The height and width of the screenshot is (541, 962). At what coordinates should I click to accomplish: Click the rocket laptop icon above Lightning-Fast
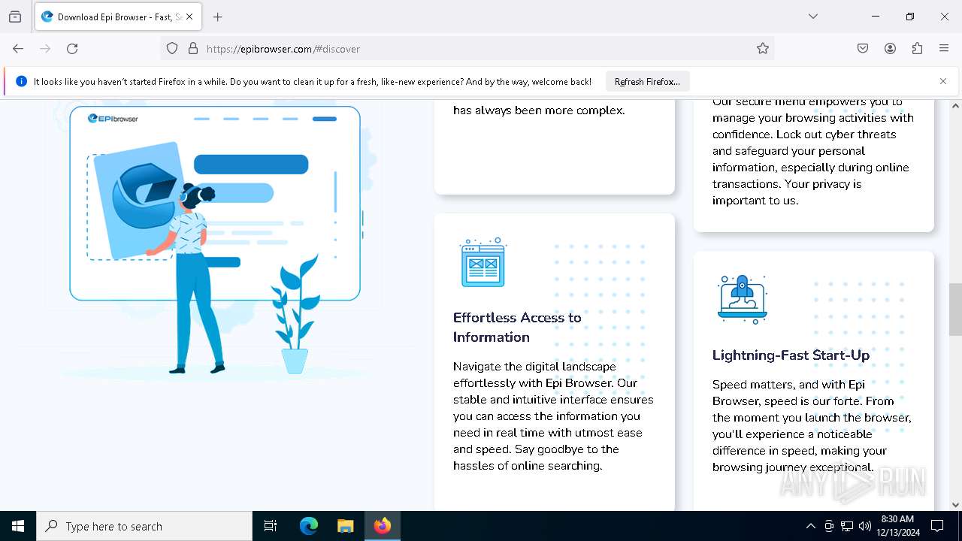coord(743,298)
